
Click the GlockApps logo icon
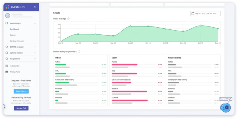(7, 7)
